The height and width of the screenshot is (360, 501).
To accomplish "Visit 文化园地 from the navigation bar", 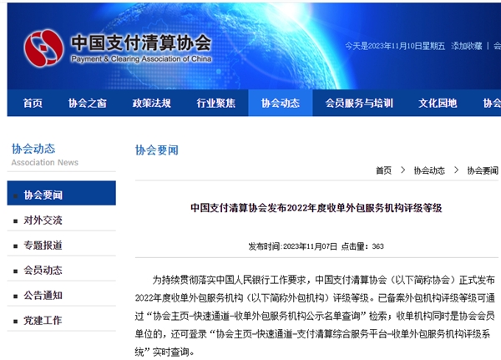I will [x=438, y=103].
